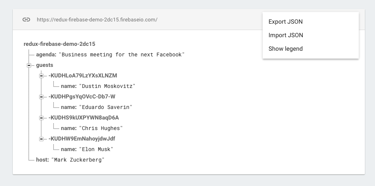Click the link icon beside database URL
Image resolution: width=375 pixels, height=186 pixels.
(26, 20)
